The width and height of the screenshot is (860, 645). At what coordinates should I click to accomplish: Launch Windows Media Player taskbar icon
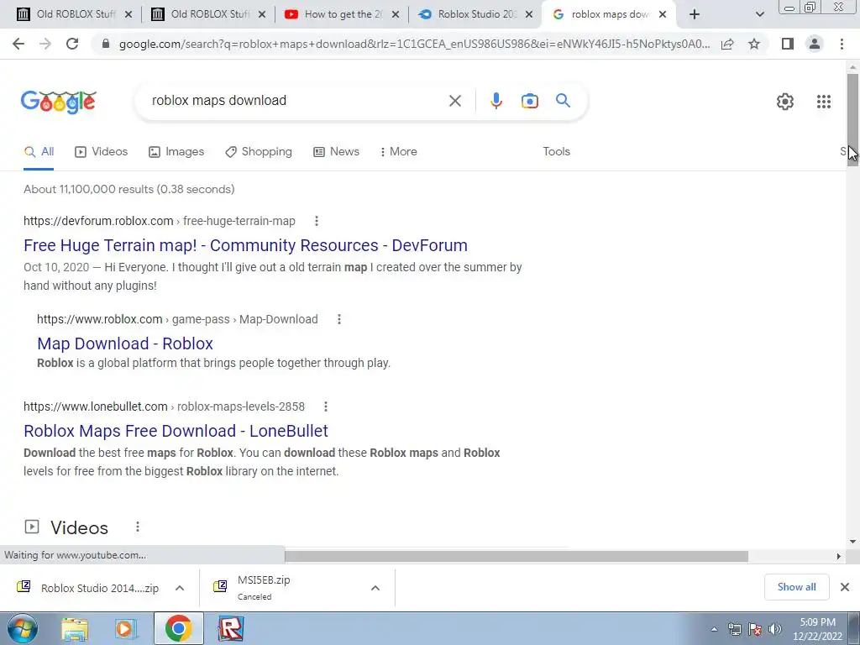pos(125,629)
